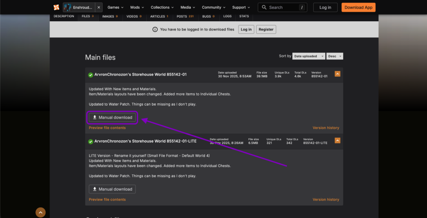The image size is (427, 218).
Task: Open Preview file contents for LITE version
Action: pyautogui.click(x=107, y=200)
